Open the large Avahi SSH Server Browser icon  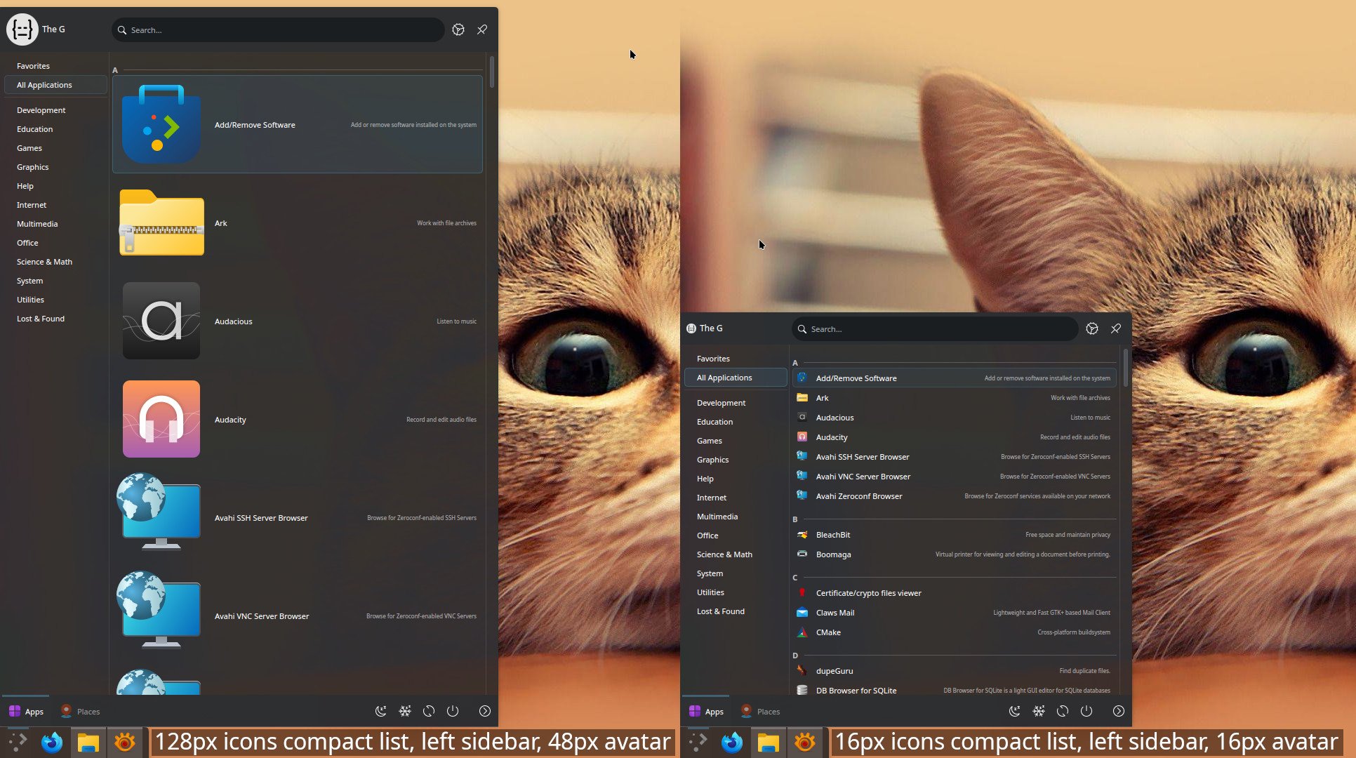[160, 512]
